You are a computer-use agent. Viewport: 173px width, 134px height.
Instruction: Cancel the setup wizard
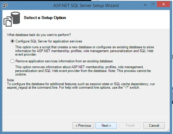tap(154, 126)
